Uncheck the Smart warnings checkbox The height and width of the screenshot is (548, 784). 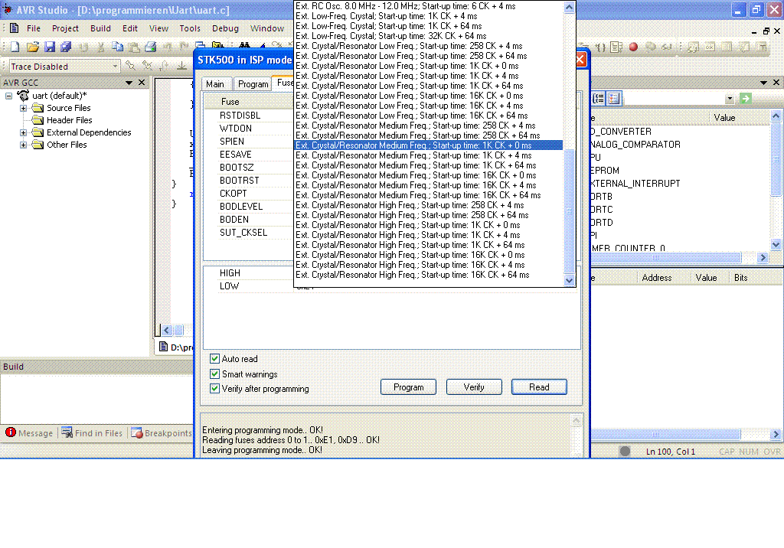pyautogui.click(x=214, y=374)
